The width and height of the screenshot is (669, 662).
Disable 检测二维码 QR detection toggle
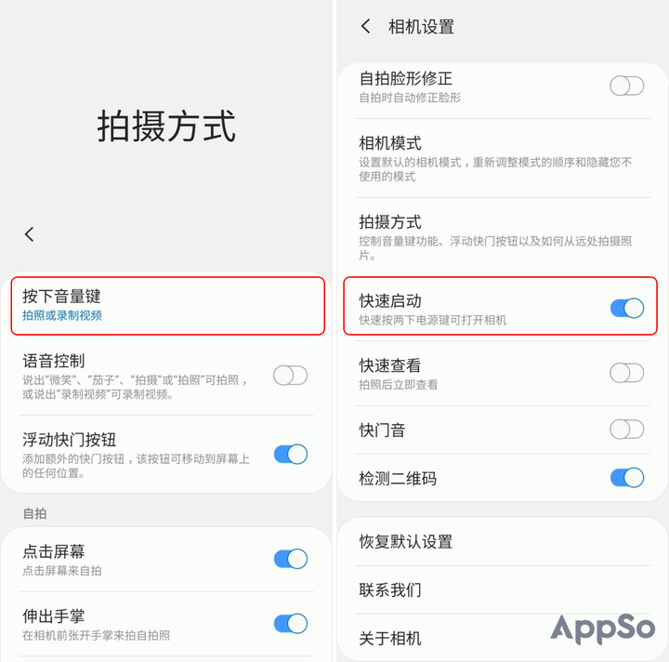(x=627, y=478)
